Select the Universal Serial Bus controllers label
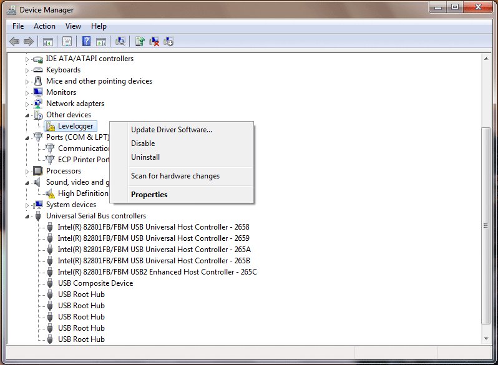Viewport: 498px width, 365px height. click(96, 216)
